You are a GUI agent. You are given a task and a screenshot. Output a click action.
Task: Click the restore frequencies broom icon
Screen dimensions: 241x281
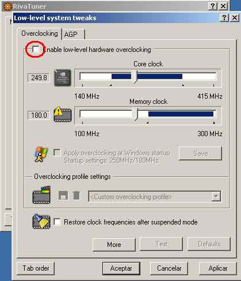point(41,222)
